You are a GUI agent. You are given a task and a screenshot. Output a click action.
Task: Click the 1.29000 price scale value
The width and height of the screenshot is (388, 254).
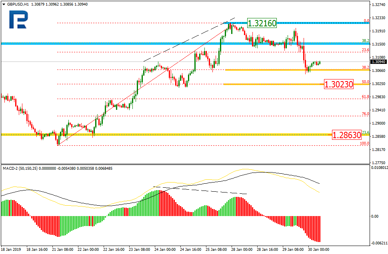pos(378,123)
